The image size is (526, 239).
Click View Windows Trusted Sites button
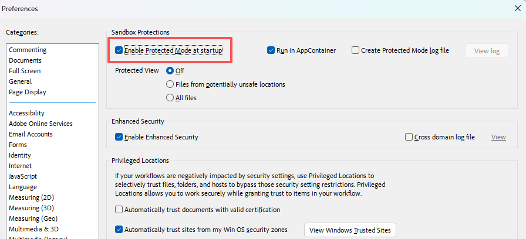point(350,230)
